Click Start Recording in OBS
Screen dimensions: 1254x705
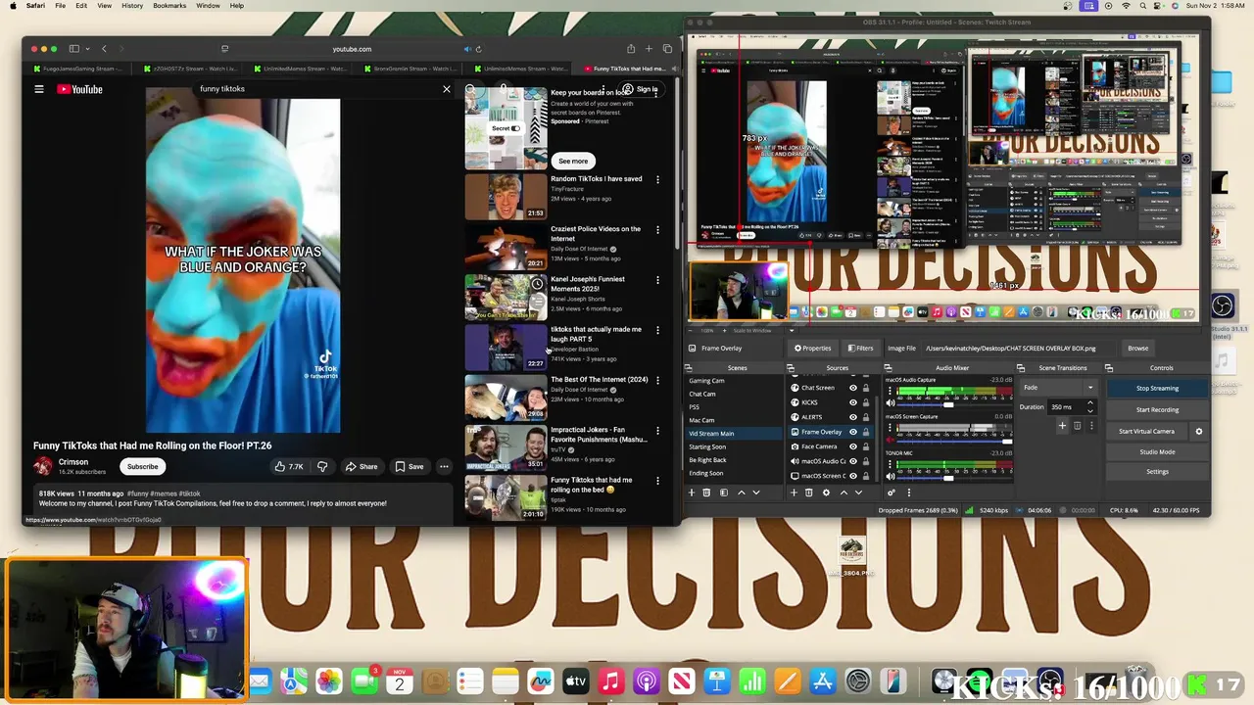(x=1157, y=409)
